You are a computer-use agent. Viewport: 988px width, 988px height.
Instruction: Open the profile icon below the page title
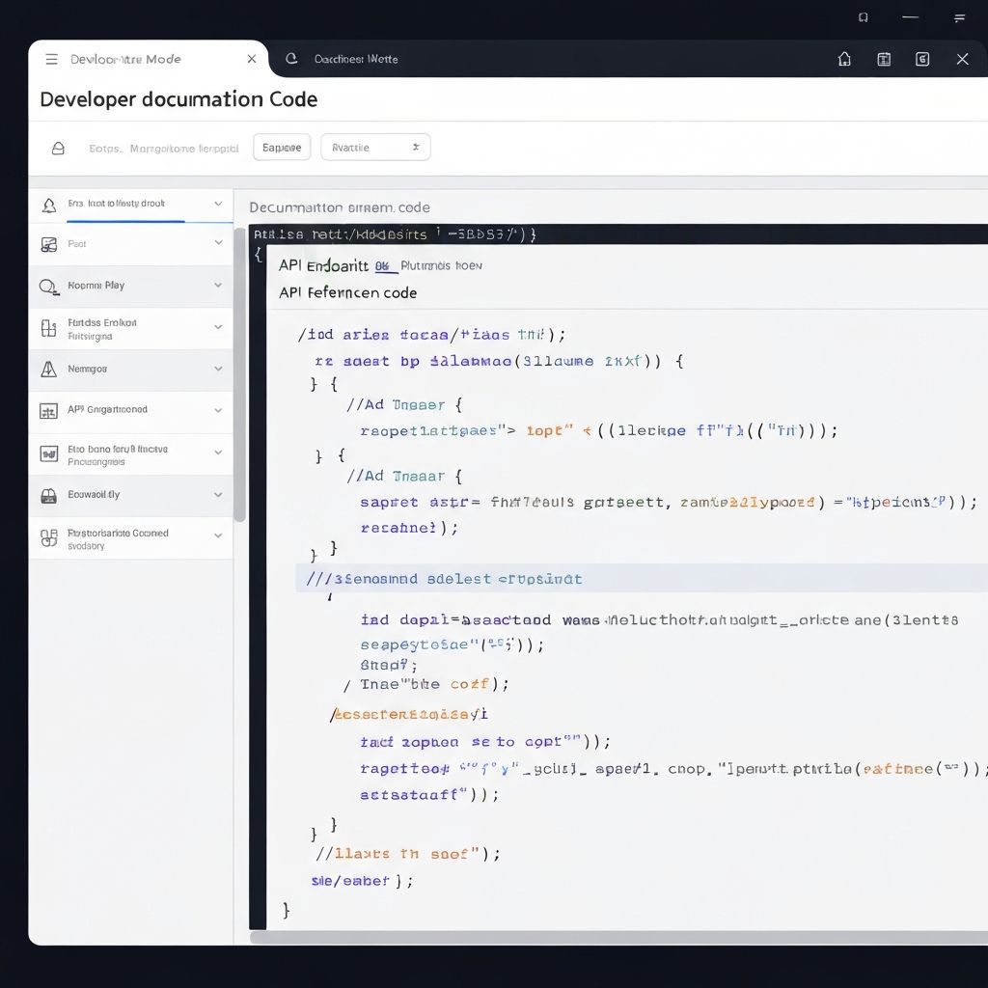[58, 148]
